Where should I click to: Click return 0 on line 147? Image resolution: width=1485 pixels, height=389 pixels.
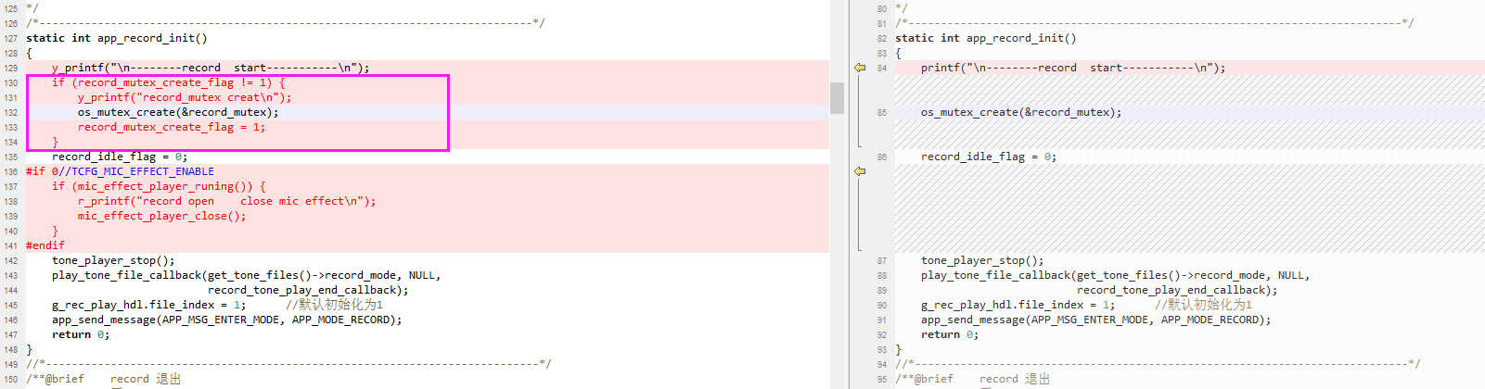click(81, 334)
